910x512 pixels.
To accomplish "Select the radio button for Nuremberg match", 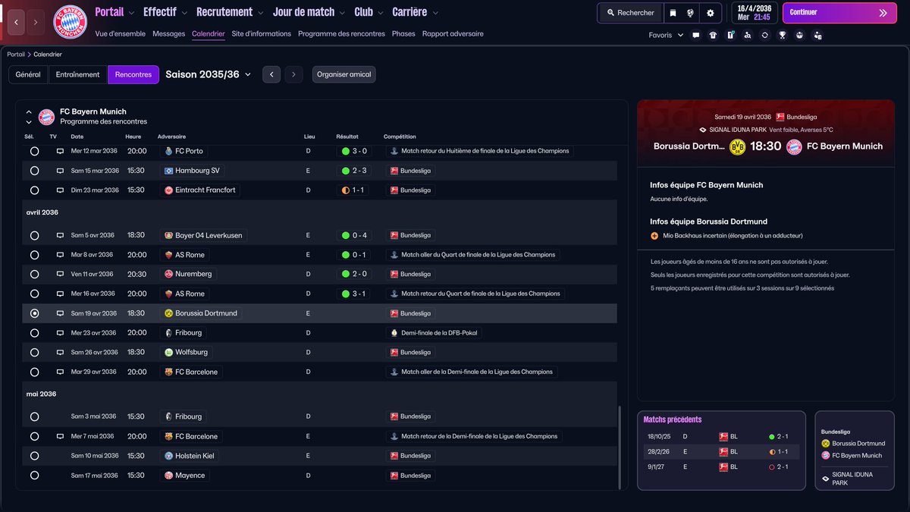I will tap(34, 274).
